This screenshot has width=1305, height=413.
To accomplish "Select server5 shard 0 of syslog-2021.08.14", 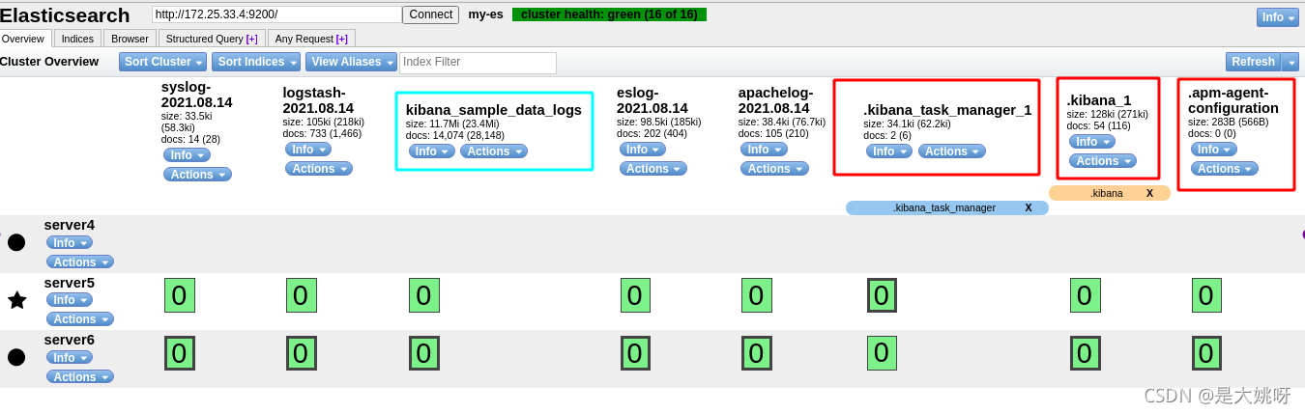I will 180,295.
